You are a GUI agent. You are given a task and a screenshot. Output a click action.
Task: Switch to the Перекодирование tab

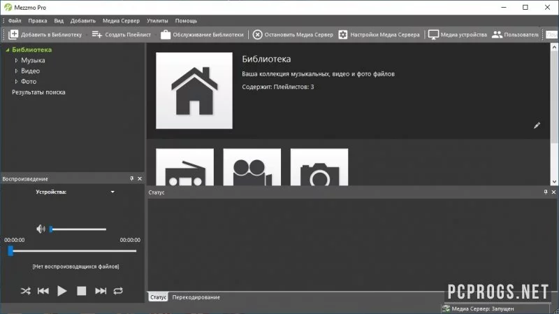tap(196, 297)
